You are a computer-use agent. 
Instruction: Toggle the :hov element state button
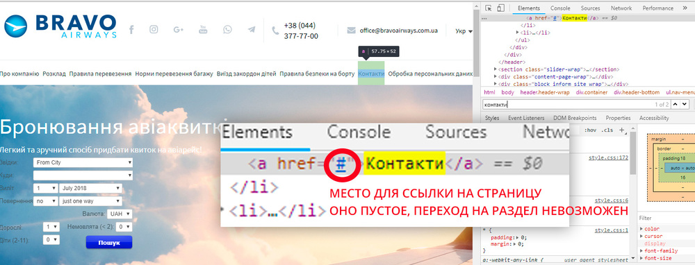tap(590, 130)
